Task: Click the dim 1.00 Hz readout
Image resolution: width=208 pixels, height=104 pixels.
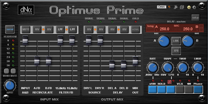Action: pos(177,30)
